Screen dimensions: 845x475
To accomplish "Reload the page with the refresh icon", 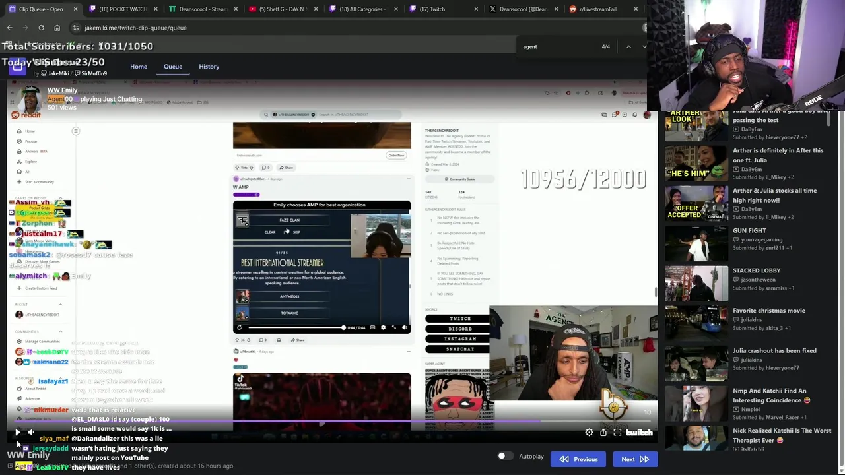I will [x=41, y=28].
